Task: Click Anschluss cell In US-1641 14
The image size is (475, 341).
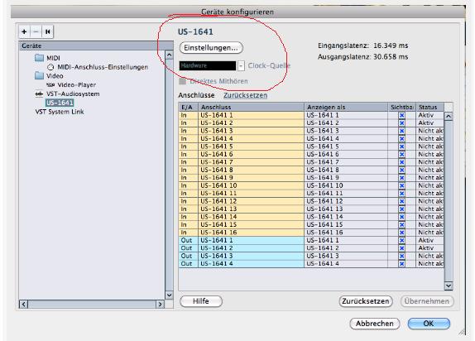Action: [251, 217]
